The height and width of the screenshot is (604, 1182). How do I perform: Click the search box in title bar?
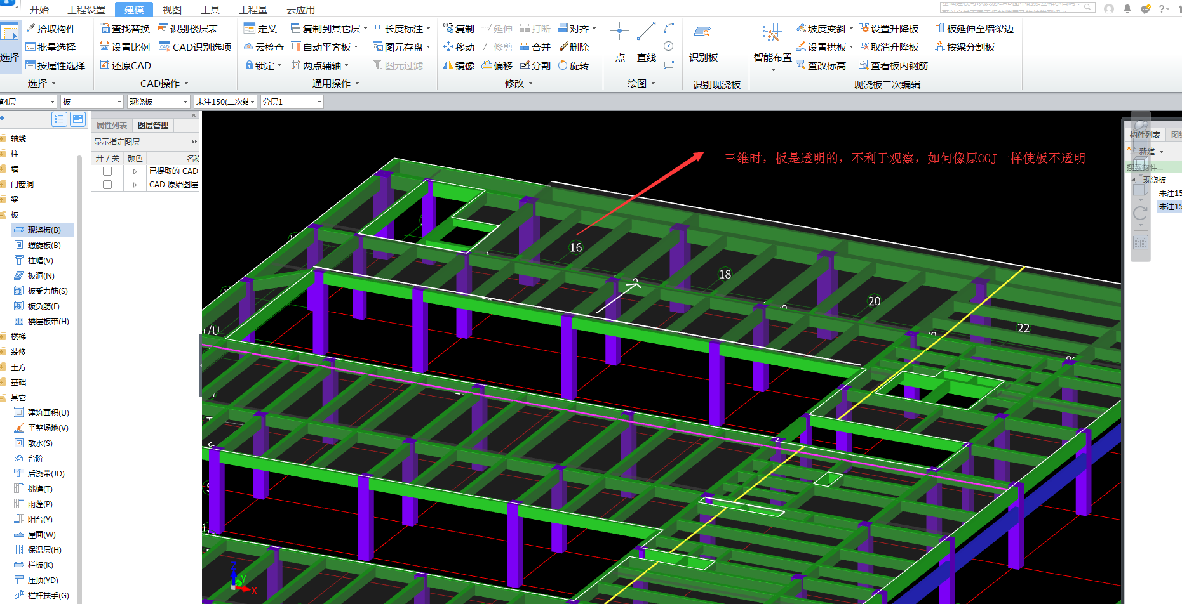pyautogui.click(x=1017, y=7)
